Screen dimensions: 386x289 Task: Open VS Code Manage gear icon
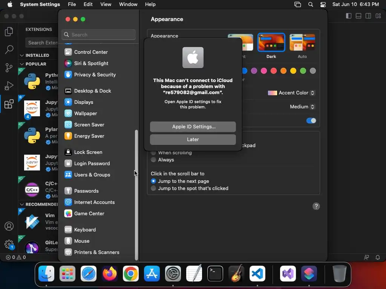click(x=9, y=244)
